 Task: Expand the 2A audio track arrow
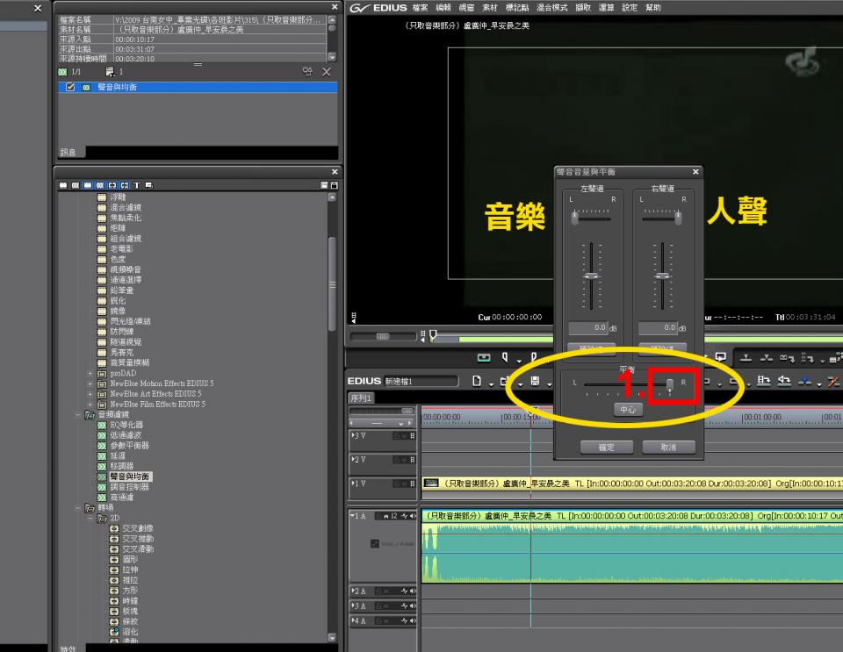(x=352, y=591)
